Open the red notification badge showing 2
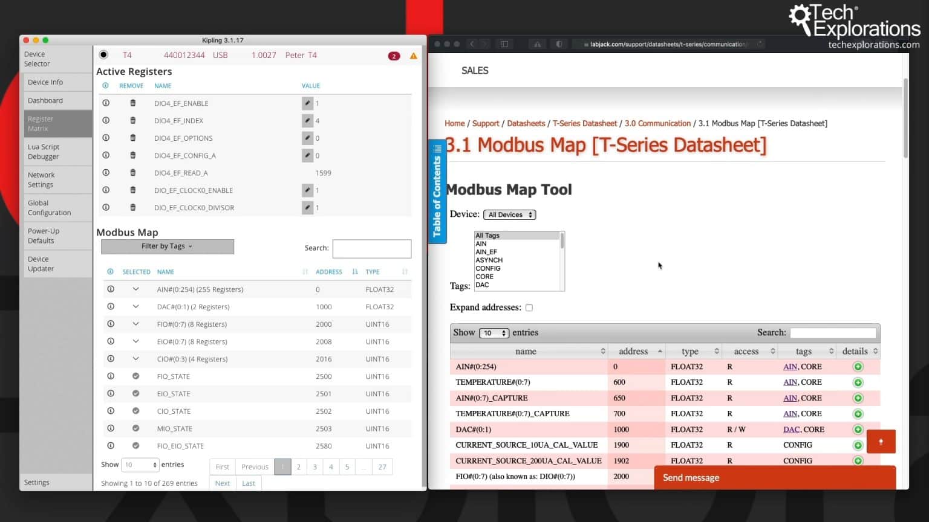This screenshot has width=929, height=522. click(x=394, y=56)
